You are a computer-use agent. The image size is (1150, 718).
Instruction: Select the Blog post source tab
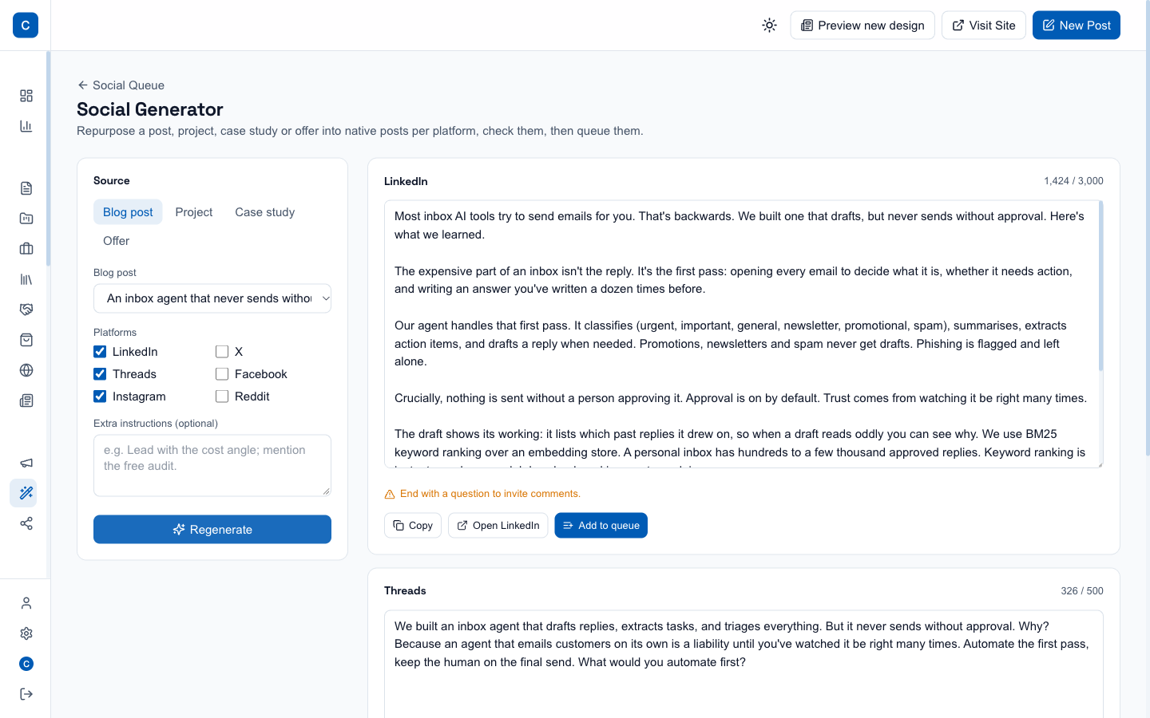click(128, 212)
